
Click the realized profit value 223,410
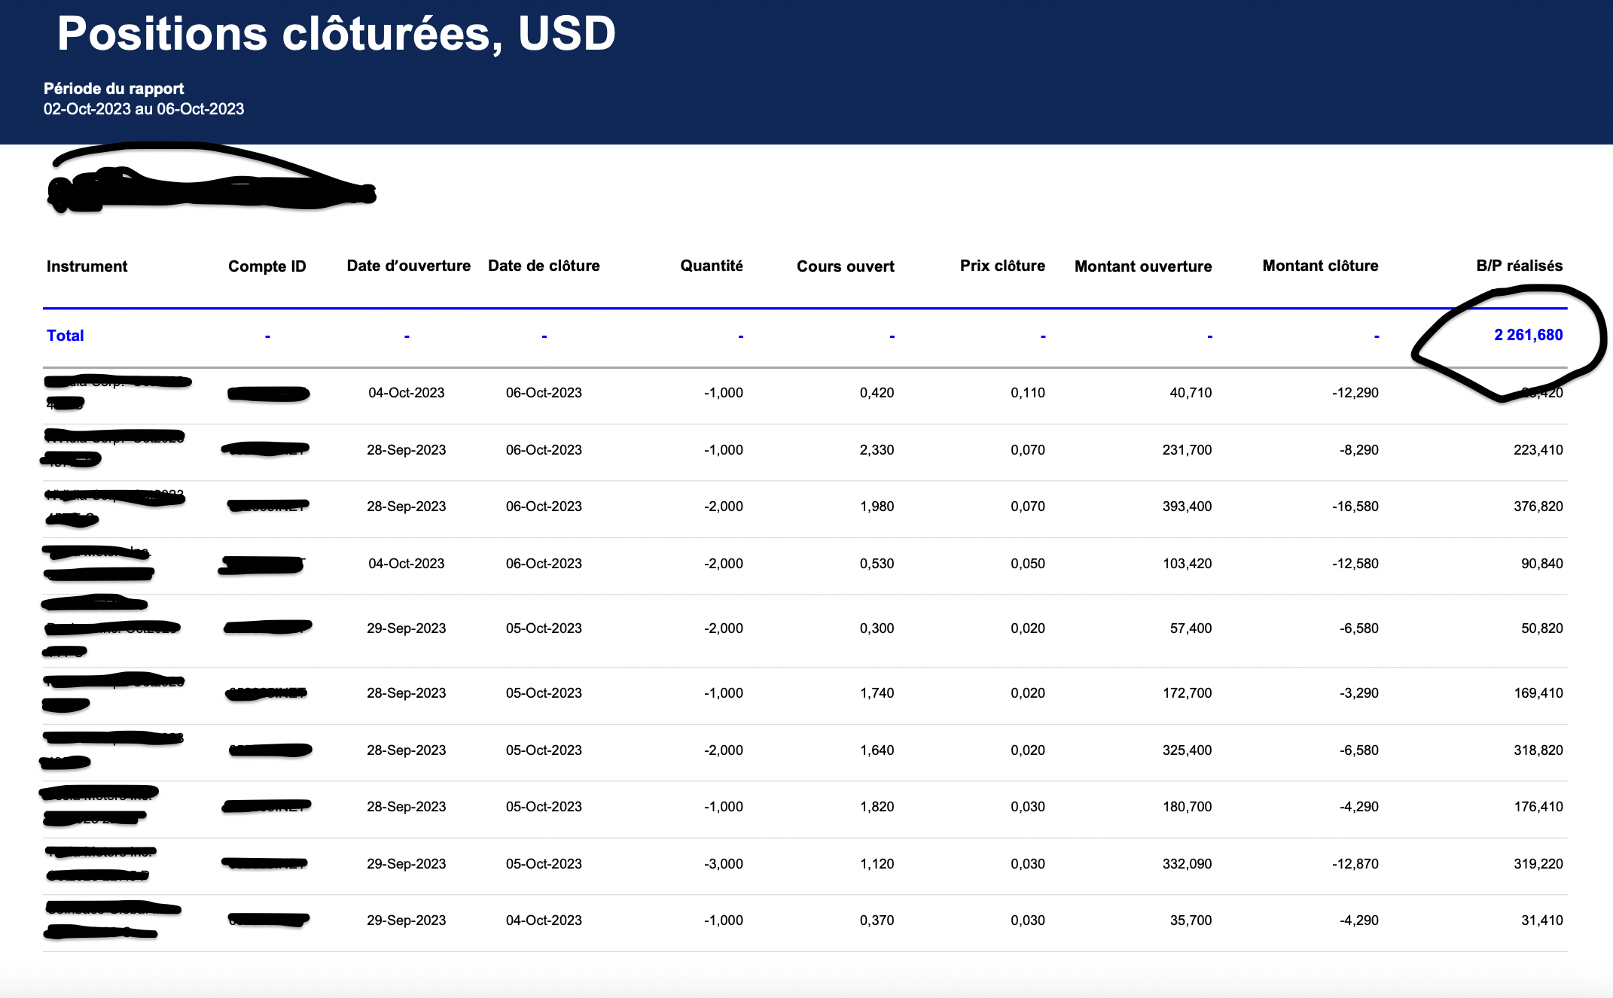pyautogui.click(x=1538, y=450)
